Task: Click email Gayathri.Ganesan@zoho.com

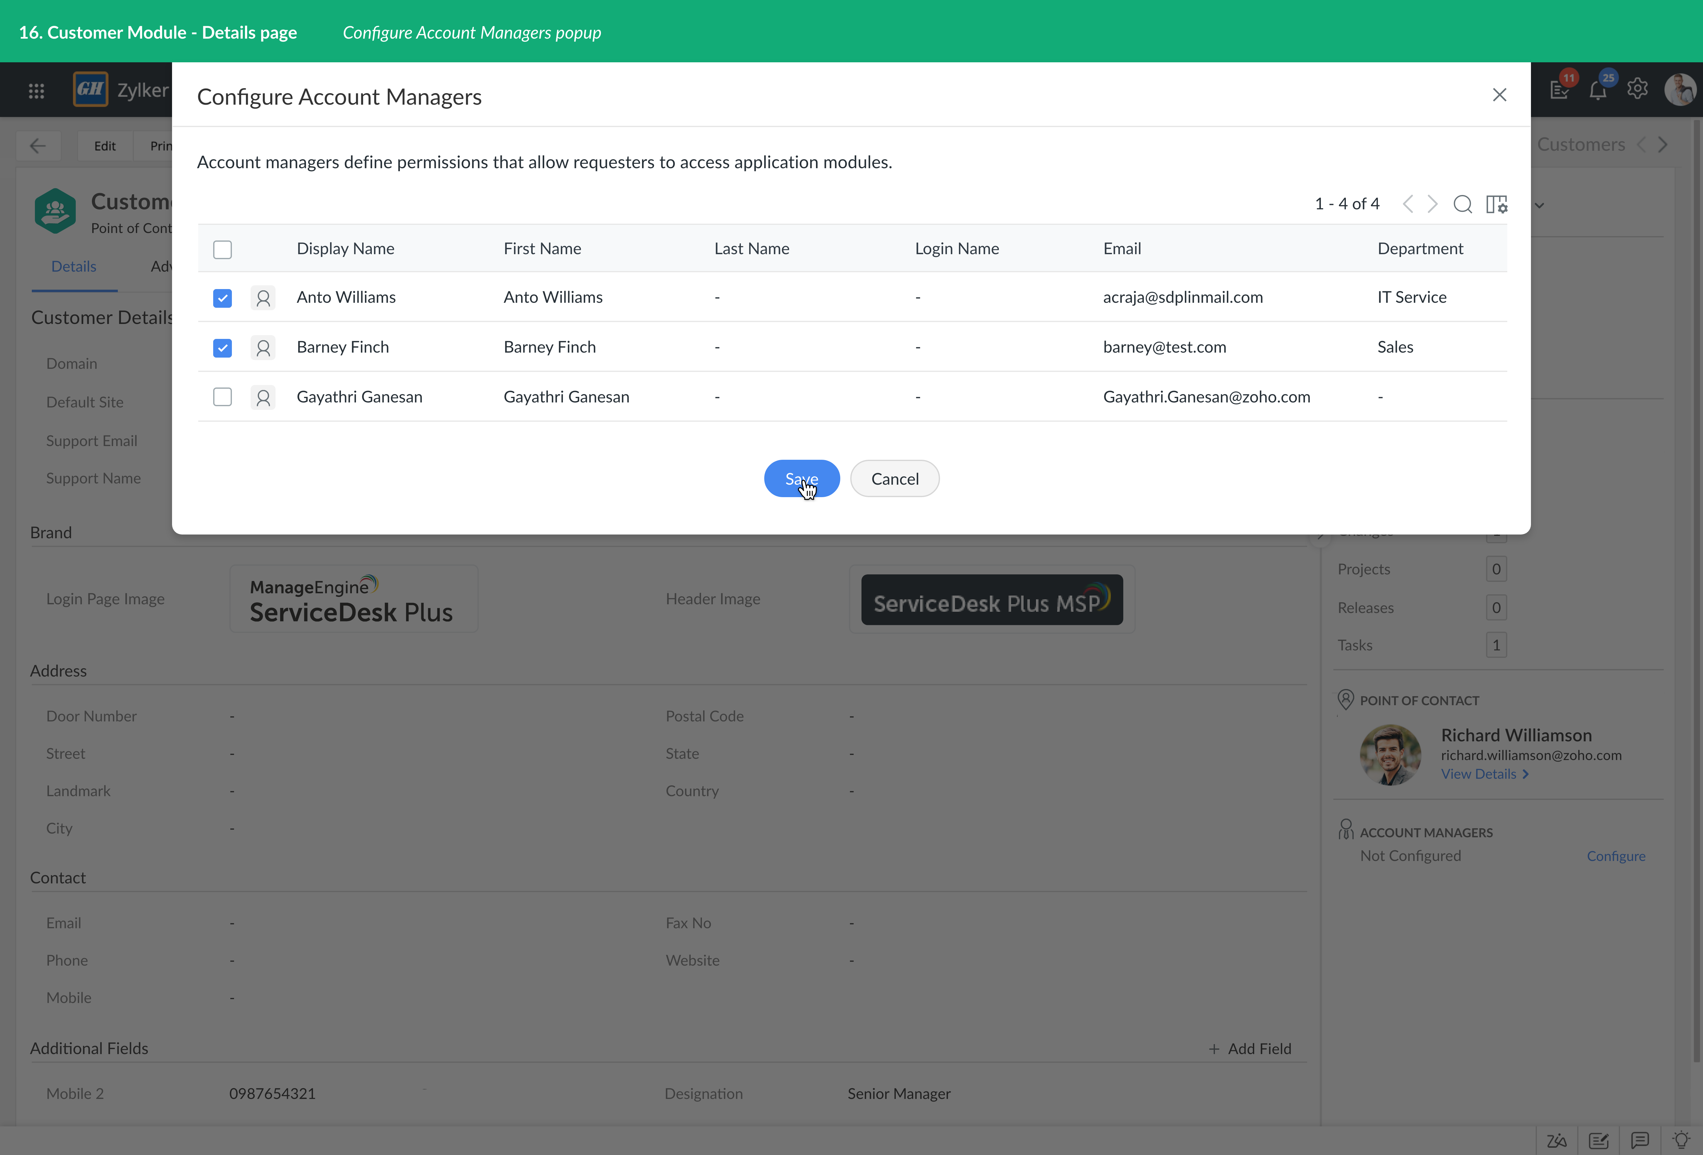Action: 1206,396
